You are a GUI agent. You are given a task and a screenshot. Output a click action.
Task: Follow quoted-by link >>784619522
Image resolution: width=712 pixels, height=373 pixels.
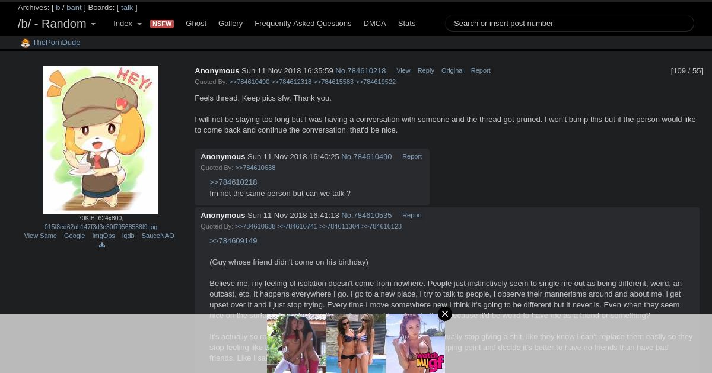point(376,82)
